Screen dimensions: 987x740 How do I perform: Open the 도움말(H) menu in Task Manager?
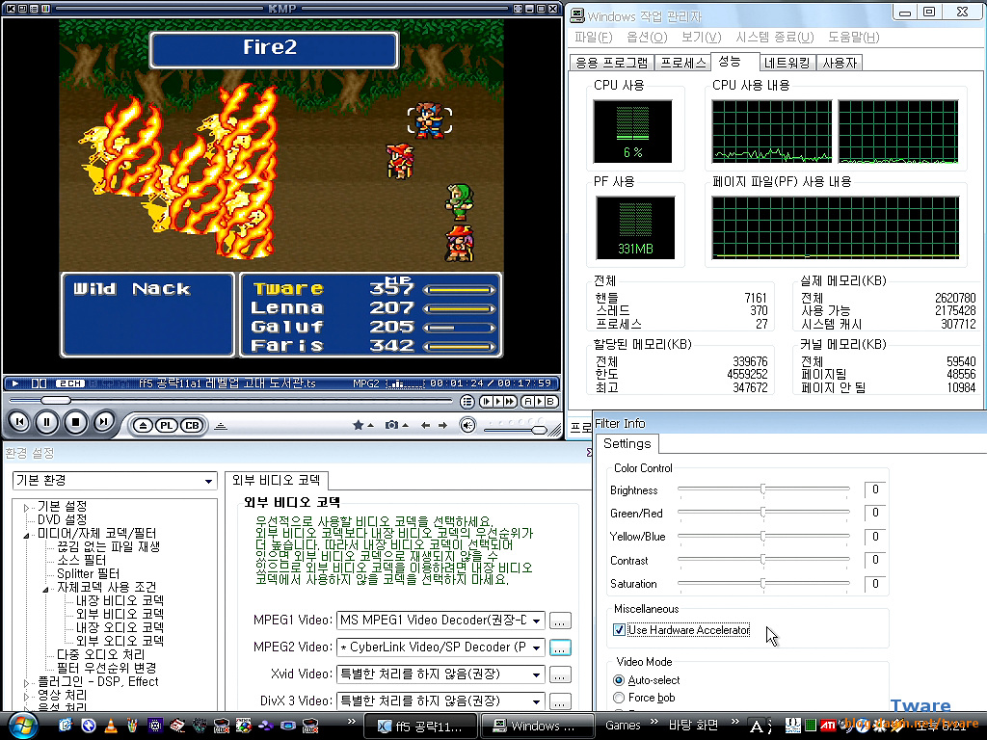[853, 38]
